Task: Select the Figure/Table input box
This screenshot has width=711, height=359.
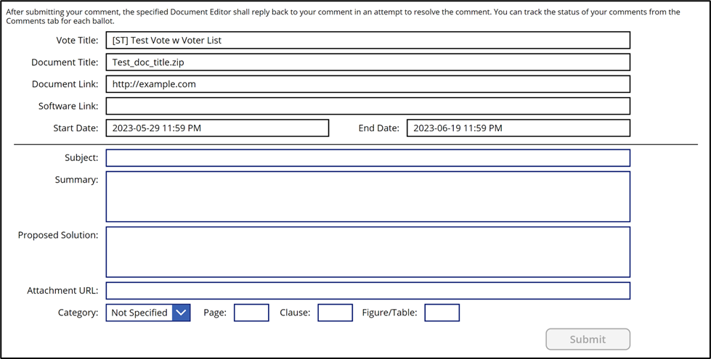Action: point(442,313)
